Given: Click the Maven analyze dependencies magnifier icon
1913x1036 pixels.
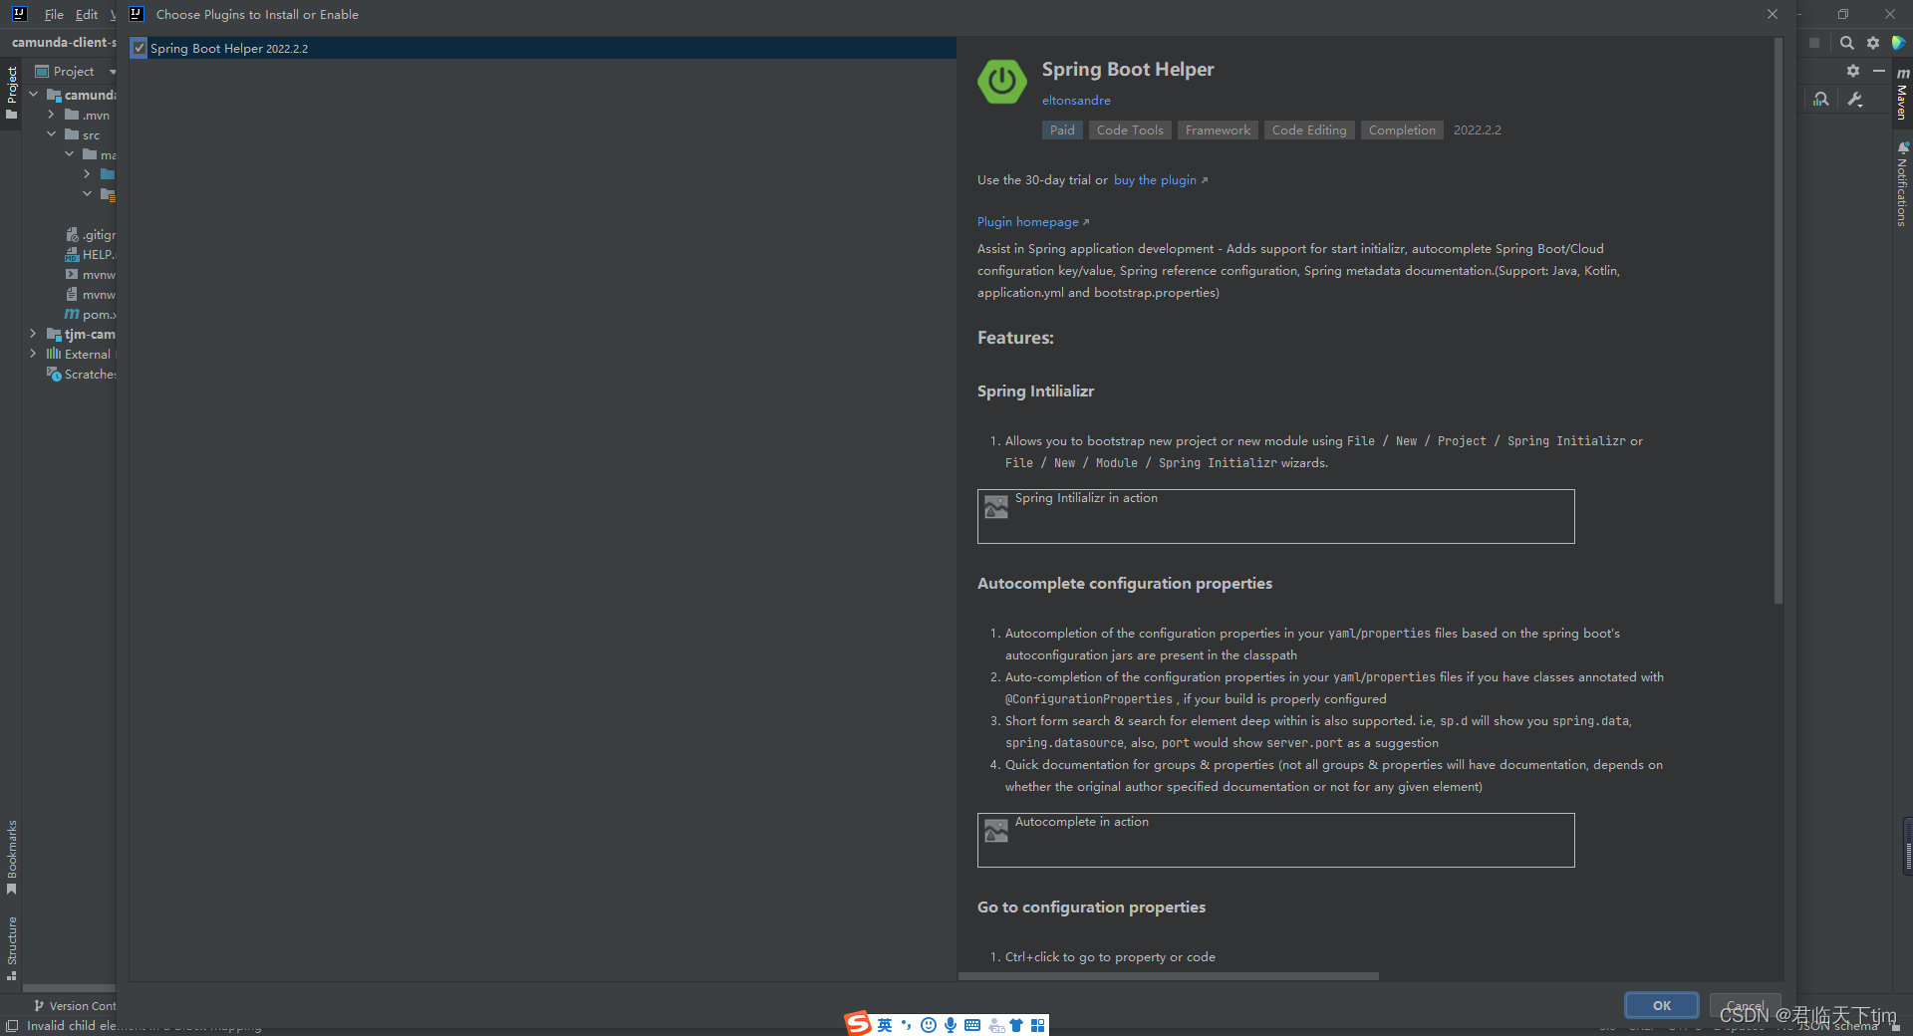Looking at the screenshot, I should point(1820,99).
